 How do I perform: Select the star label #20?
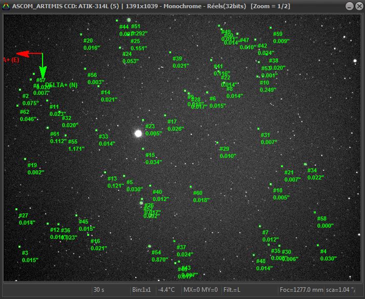pos(88,41)
